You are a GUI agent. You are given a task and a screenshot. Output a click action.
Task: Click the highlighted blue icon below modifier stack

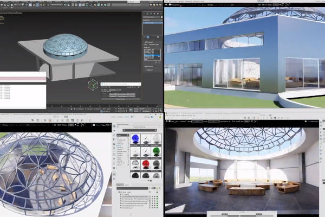(x=148, y=37)
